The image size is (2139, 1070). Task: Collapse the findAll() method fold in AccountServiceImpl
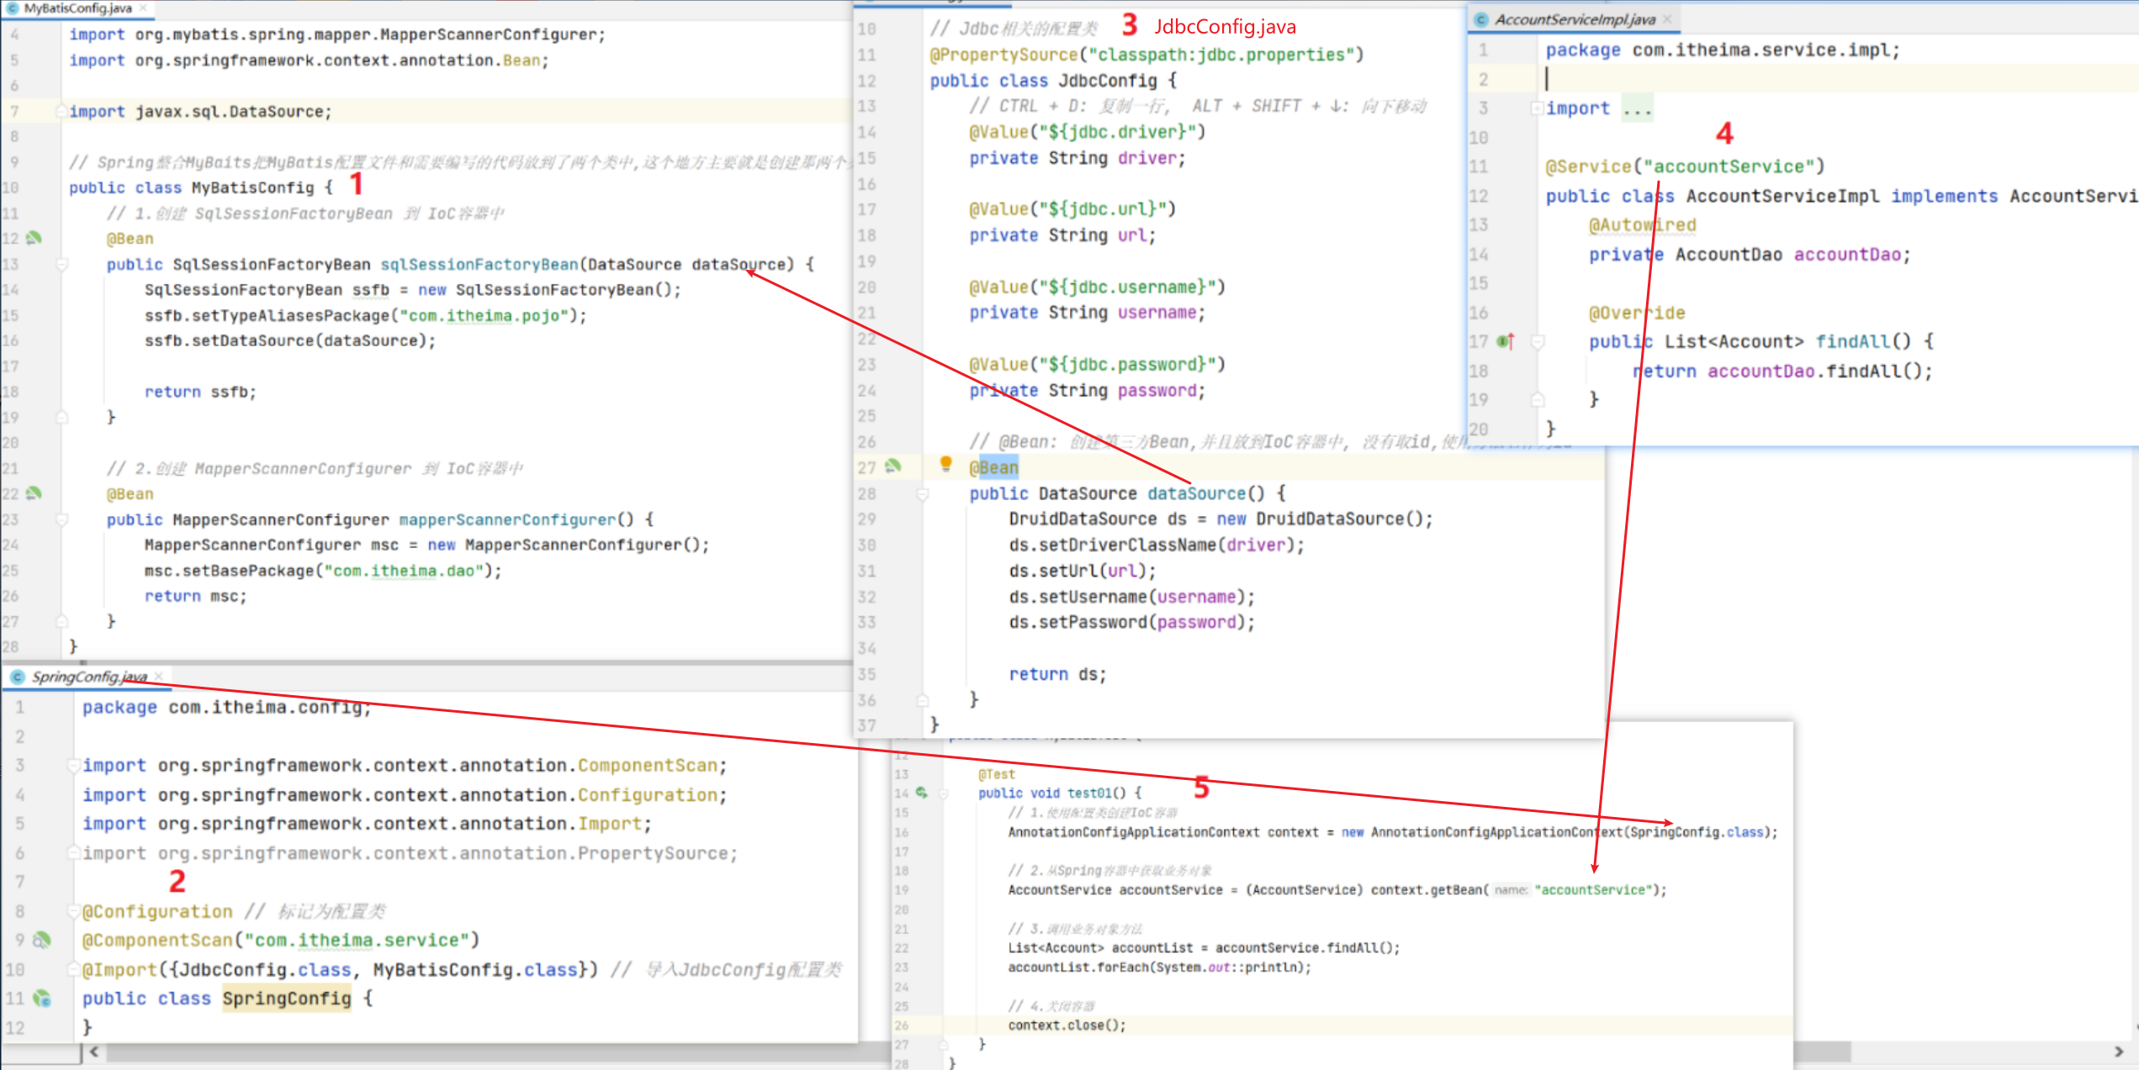(x=1537, y=342)
